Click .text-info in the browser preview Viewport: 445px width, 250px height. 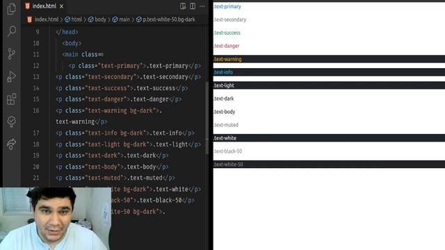pyautogui.click(x=223, y=72)
